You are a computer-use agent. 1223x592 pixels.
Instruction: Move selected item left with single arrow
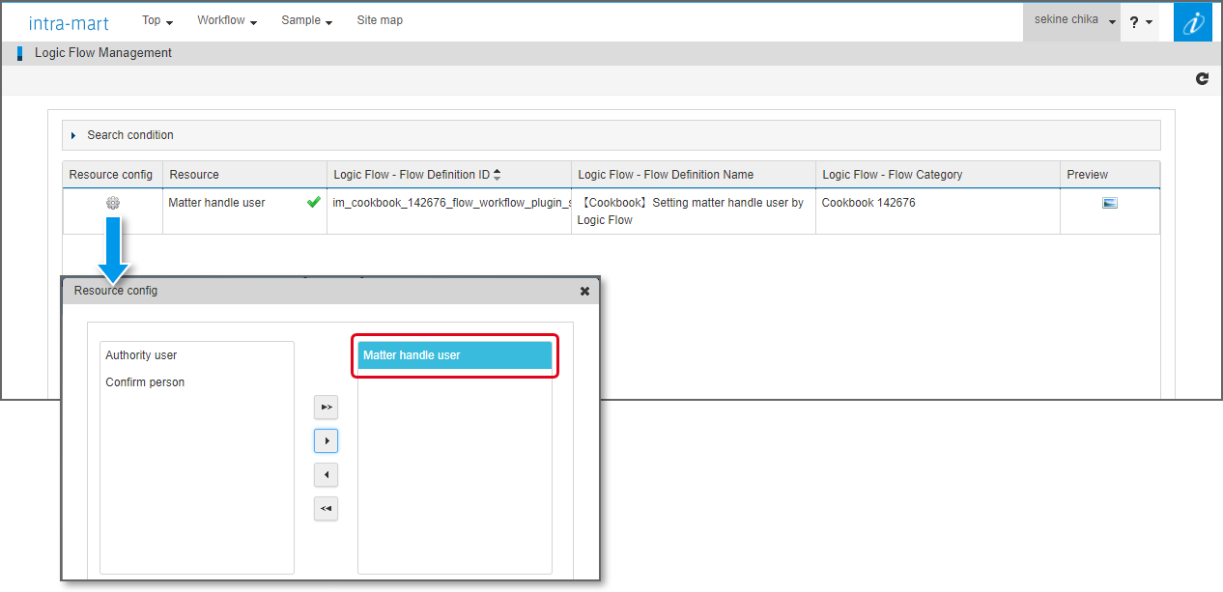point(327,475)
